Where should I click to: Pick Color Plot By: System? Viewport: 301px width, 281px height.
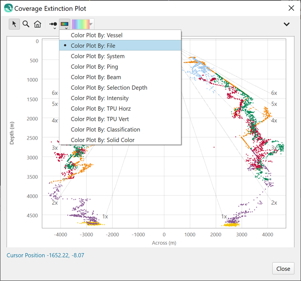[98, 56]
